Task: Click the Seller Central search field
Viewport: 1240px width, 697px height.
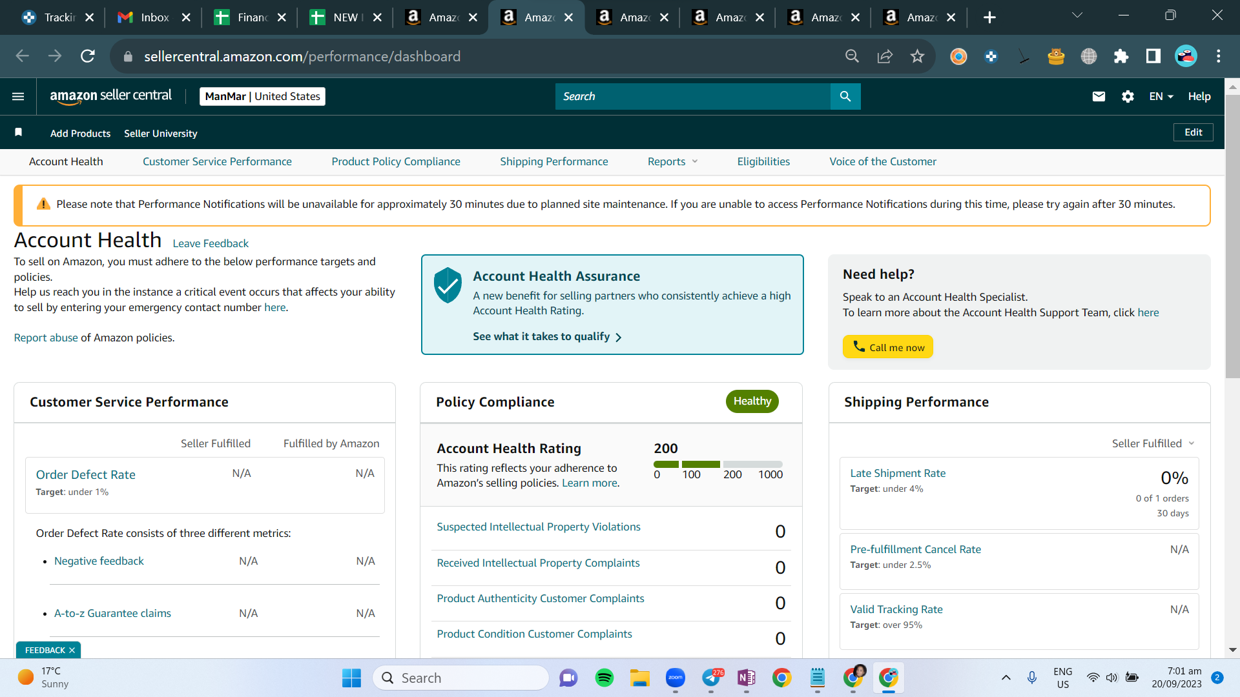Action: [693, 96]
